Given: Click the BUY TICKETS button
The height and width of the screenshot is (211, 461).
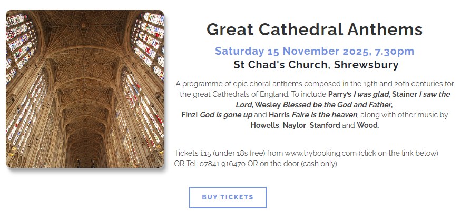Looking at the screenshot, I should point(228,197).
